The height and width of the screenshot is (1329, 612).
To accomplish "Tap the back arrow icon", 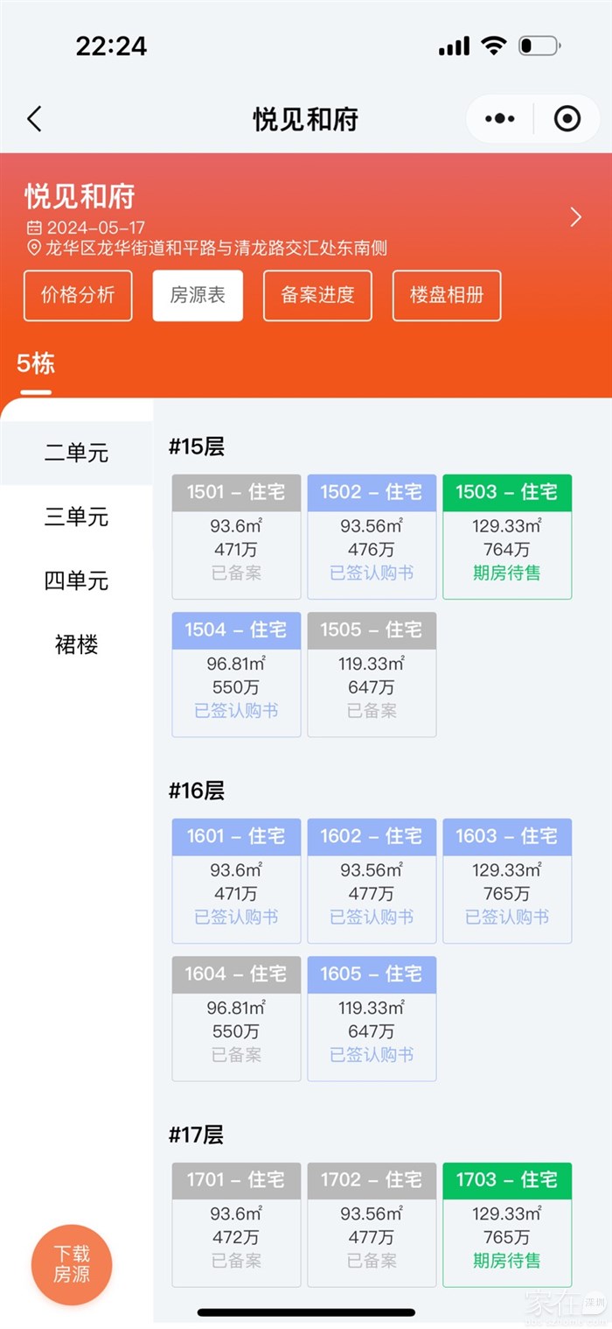I will [35, 119].
